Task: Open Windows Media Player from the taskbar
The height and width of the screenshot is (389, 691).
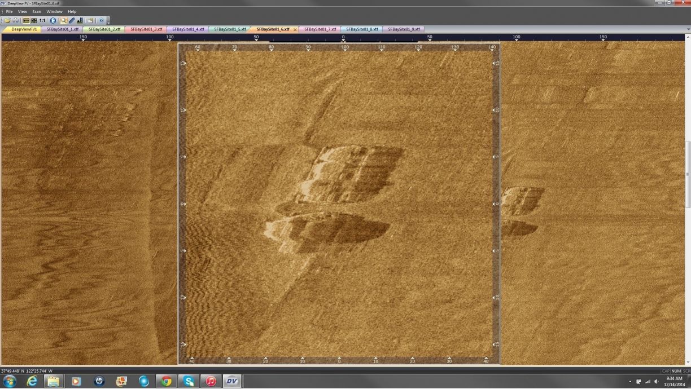Action: coord(76,382)
